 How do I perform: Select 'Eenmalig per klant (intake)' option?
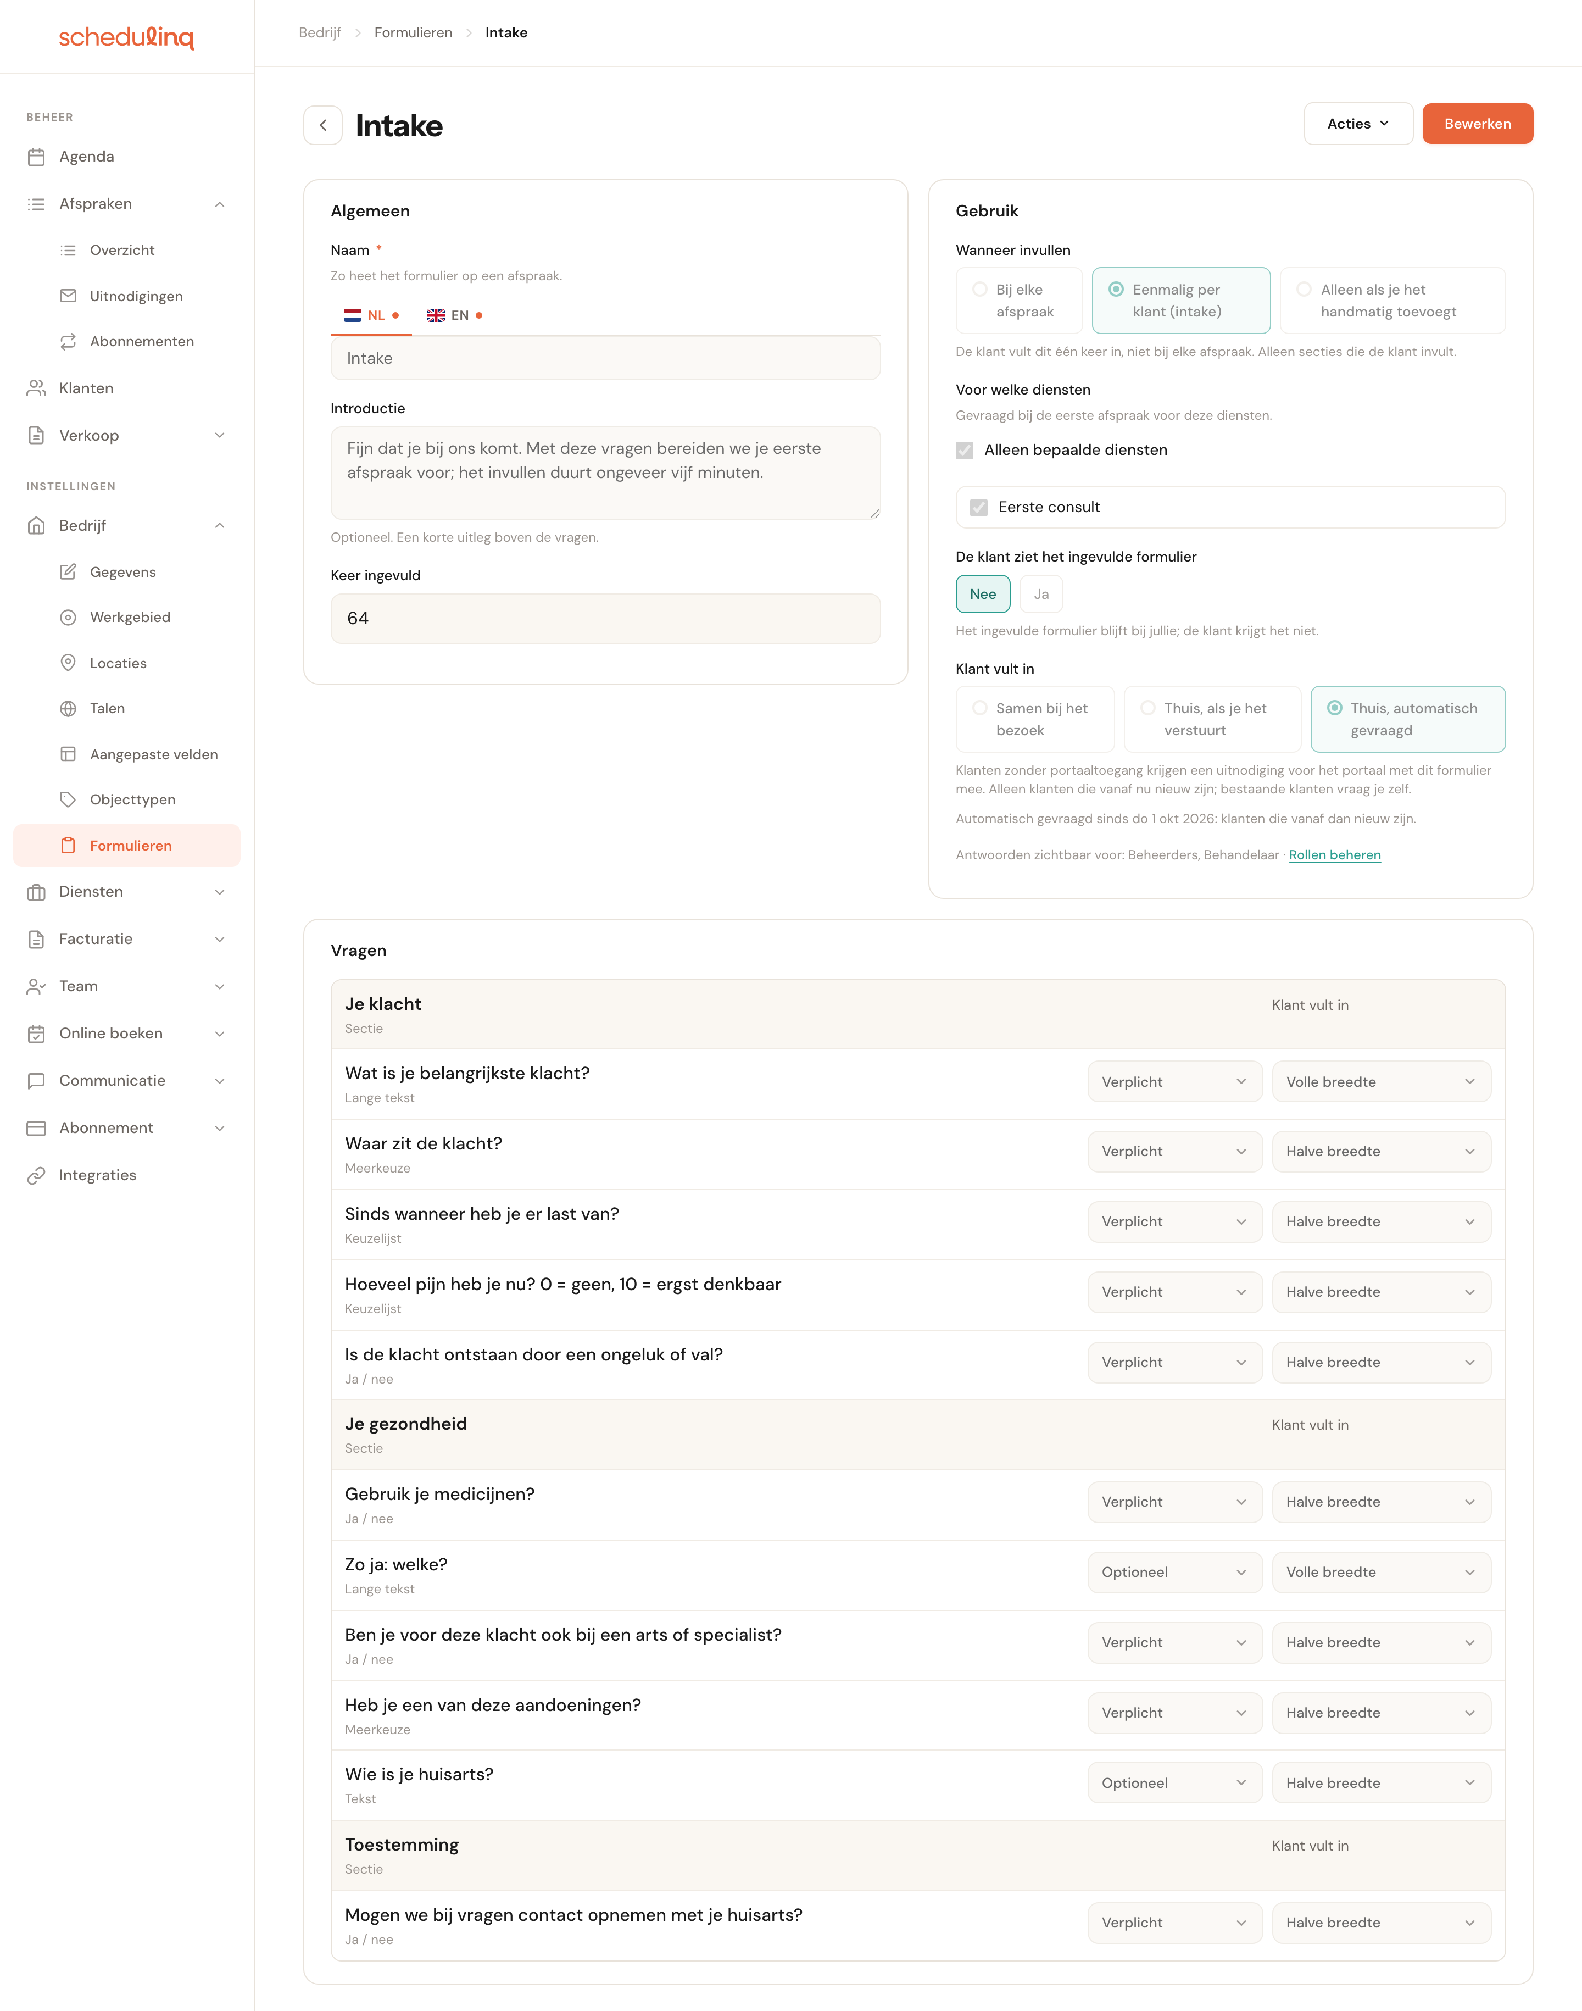[x=1181, y=301]
